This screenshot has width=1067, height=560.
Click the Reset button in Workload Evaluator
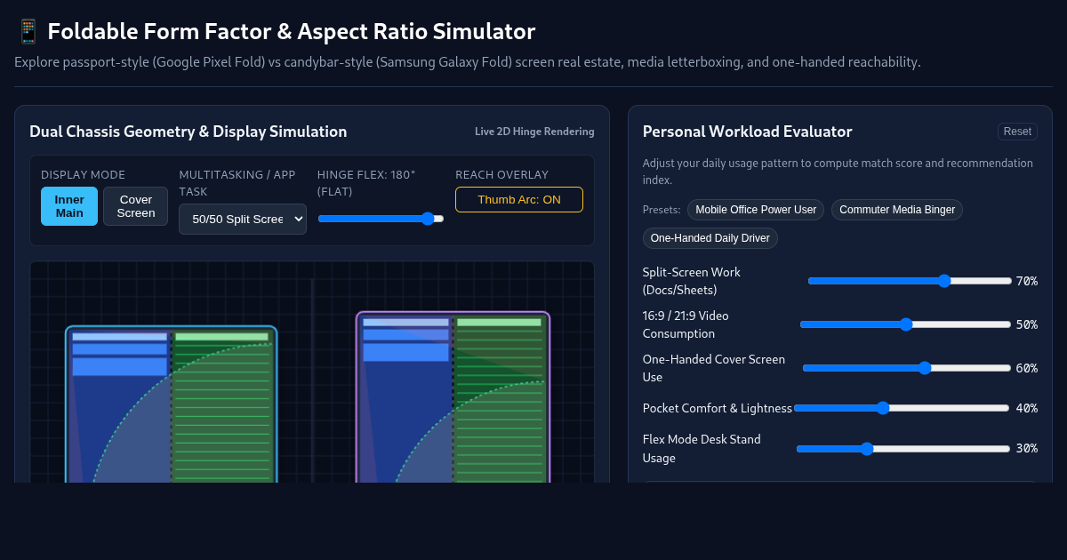coord(1017,132)
